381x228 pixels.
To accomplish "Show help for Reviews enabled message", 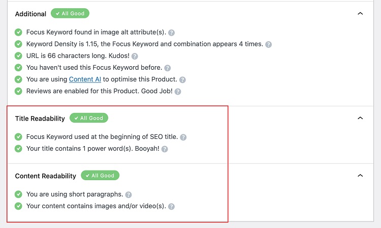I will point(178,92).
